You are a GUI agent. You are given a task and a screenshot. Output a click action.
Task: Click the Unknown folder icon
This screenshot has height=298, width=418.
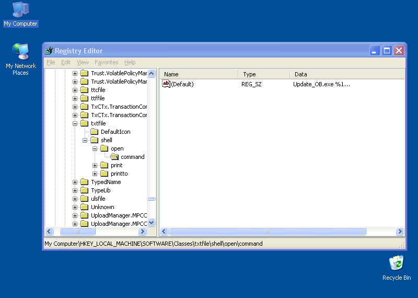click(x=85, y=207)
